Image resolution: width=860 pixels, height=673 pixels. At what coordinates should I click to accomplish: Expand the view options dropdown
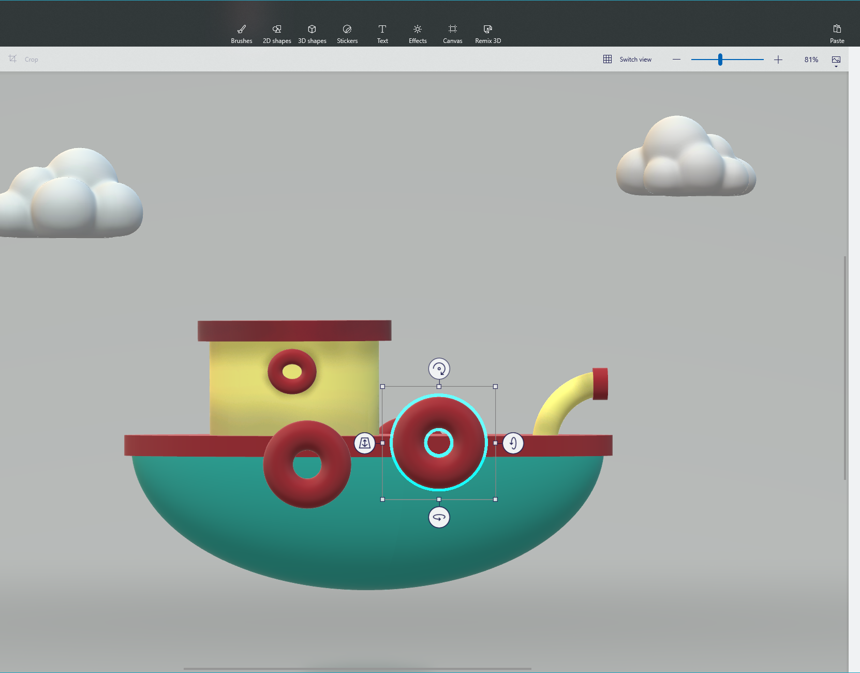click(836, 61)
